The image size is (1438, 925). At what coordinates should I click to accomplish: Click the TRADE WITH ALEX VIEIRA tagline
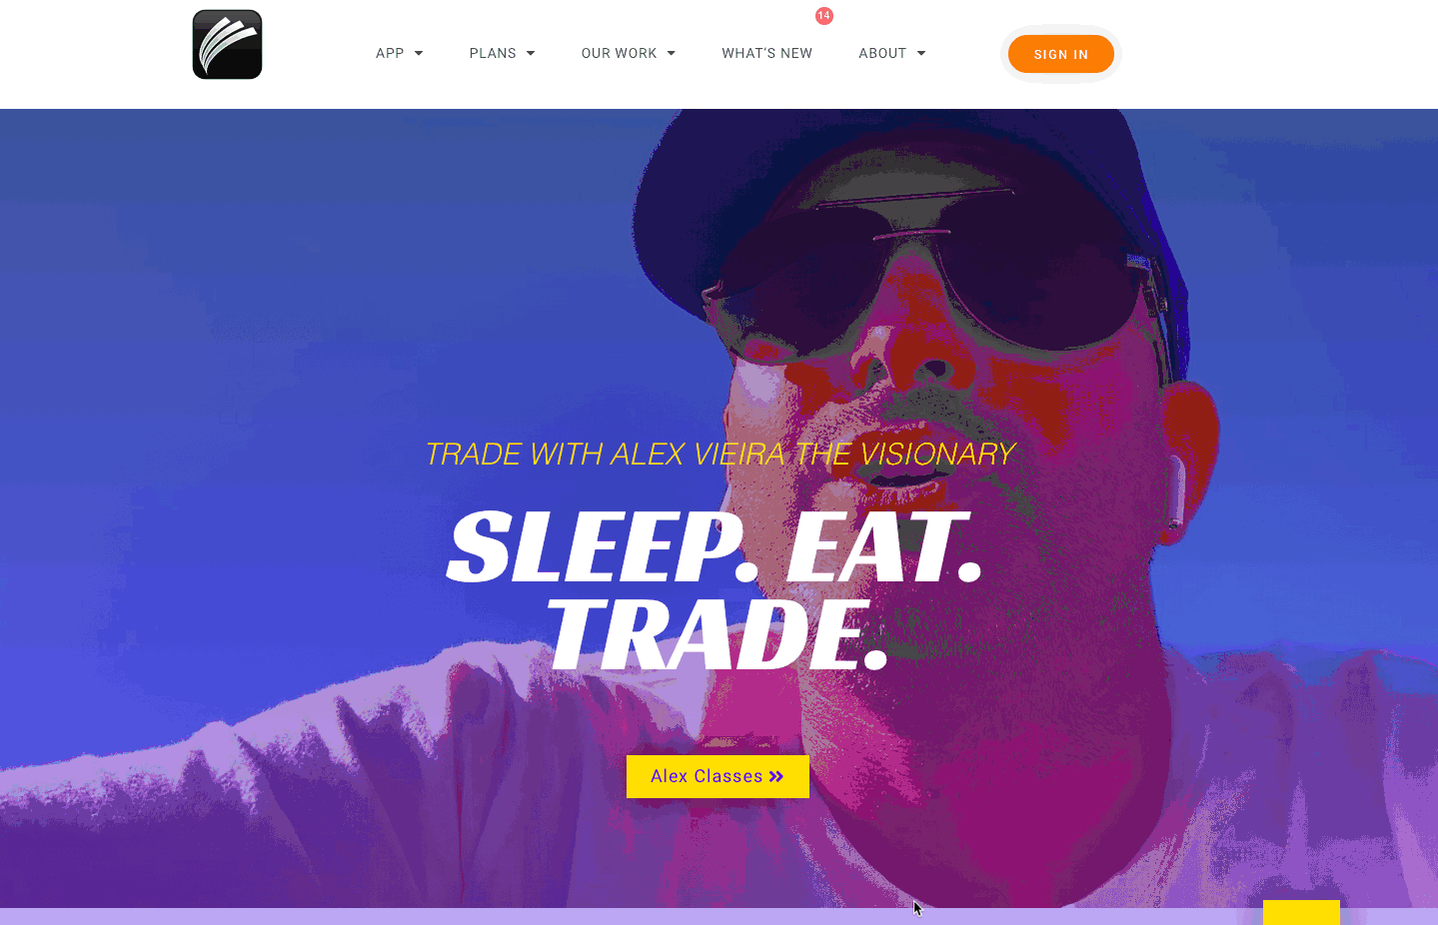tap(719, 455)
